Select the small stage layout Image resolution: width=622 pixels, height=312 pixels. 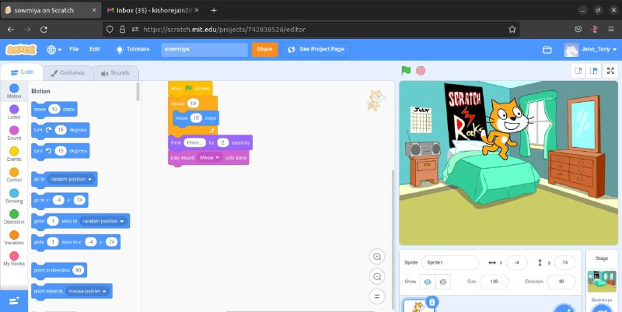coord(578,71)
